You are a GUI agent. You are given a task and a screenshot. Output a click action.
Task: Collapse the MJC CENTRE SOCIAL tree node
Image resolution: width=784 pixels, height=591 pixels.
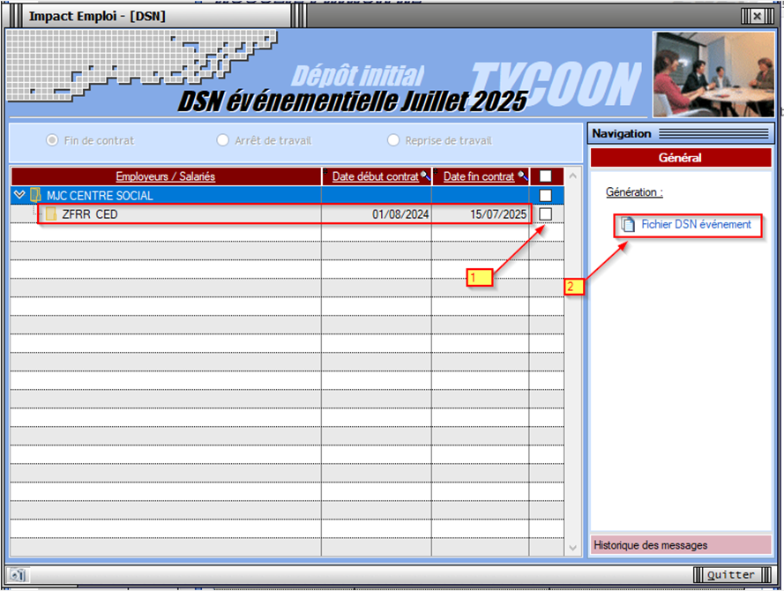pyautogui.click(x=19, y=194)
